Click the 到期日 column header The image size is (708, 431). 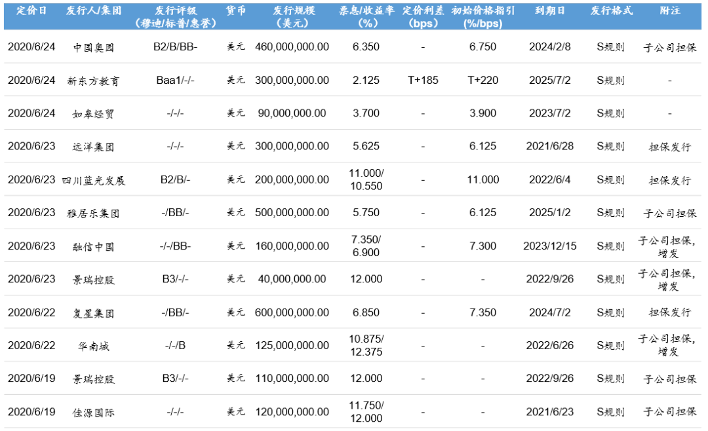click(550, 10)
